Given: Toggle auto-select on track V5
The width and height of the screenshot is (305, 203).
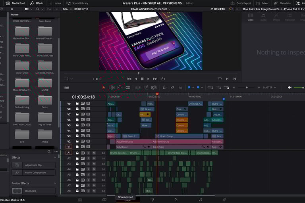Looking at the screenshot, I should [x=83, y=125].
